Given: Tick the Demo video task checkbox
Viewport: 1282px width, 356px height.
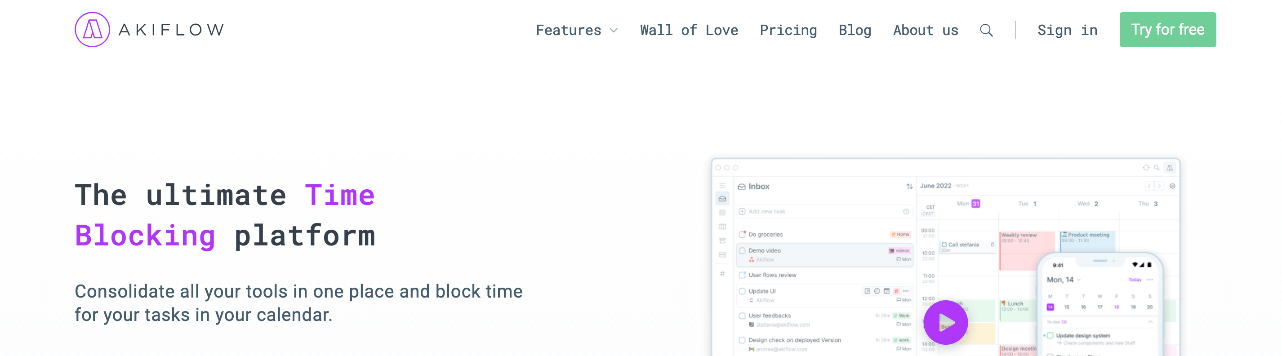Looking at the screenshot, I should pos(742,251).
